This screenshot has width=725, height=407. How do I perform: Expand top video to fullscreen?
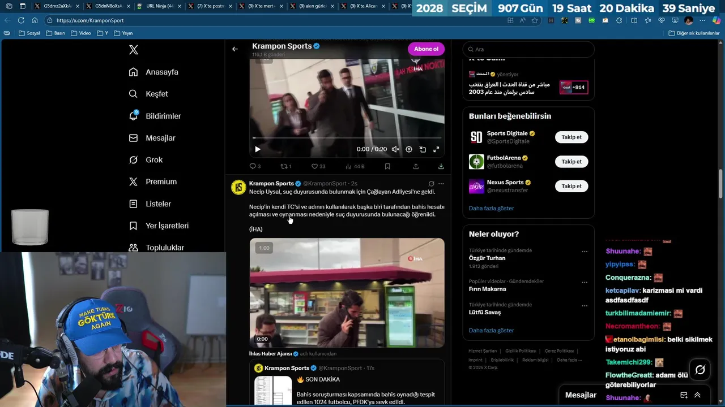coord(436,149)
